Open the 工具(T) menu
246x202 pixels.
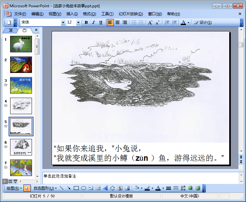[x=107, y=14]
